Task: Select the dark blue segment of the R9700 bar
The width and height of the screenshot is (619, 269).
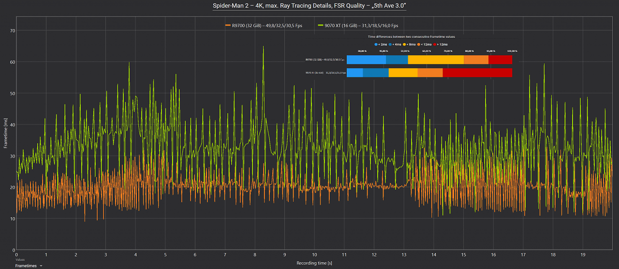Action: tap(397, 60)
